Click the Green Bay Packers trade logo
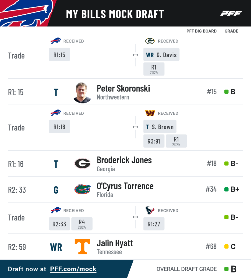Viewport: 251px width, 278px height. [x=150, y=41]
